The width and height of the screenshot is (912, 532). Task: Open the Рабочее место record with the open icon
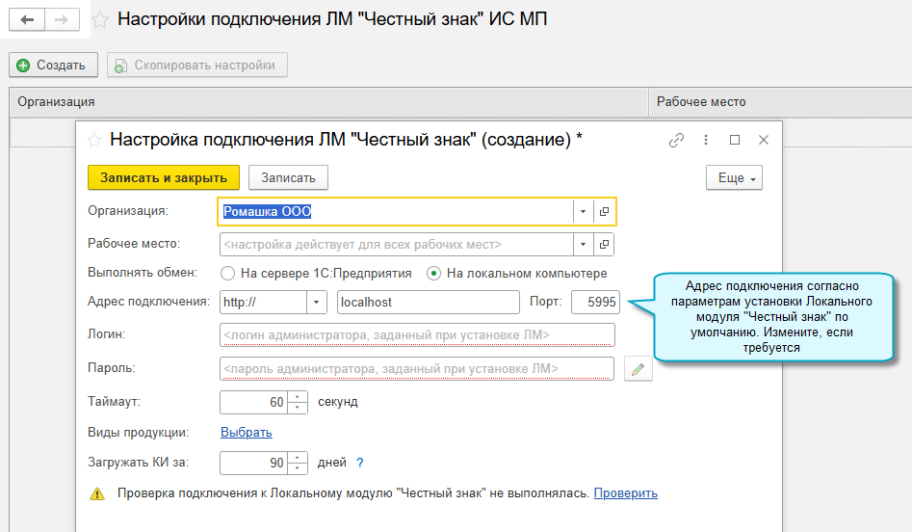pyautogui.click(x=605, y=244)
